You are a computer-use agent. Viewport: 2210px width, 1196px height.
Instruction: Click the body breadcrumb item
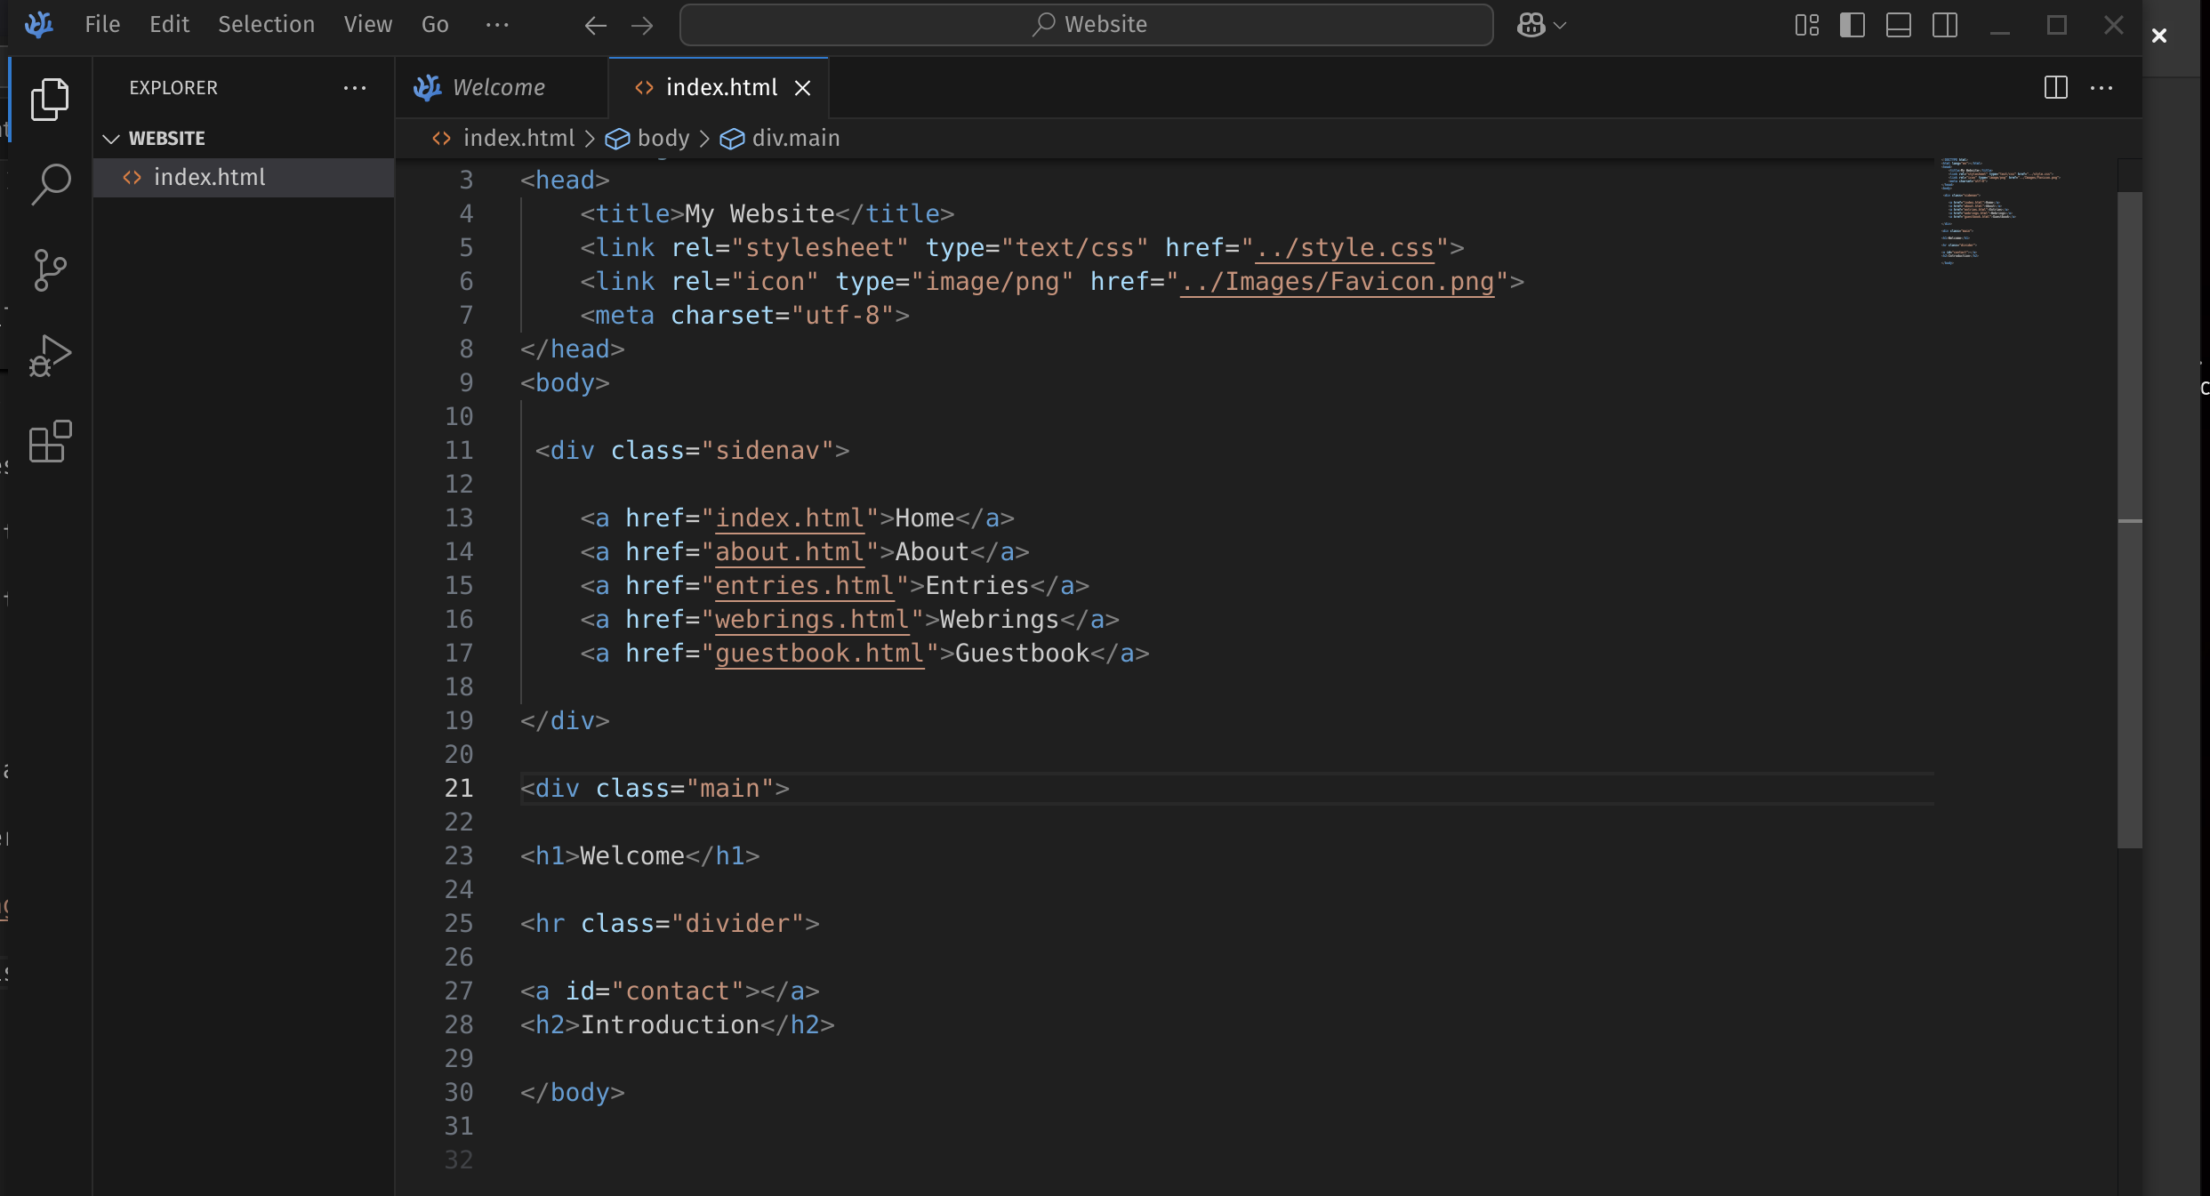pyautogui.click(x=663, y=139)
